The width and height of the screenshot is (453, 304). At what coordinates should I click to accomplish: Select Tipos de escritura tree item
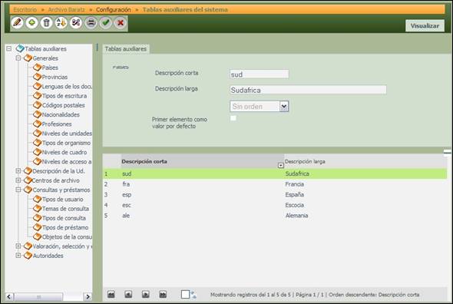click(x=64, y=96)
